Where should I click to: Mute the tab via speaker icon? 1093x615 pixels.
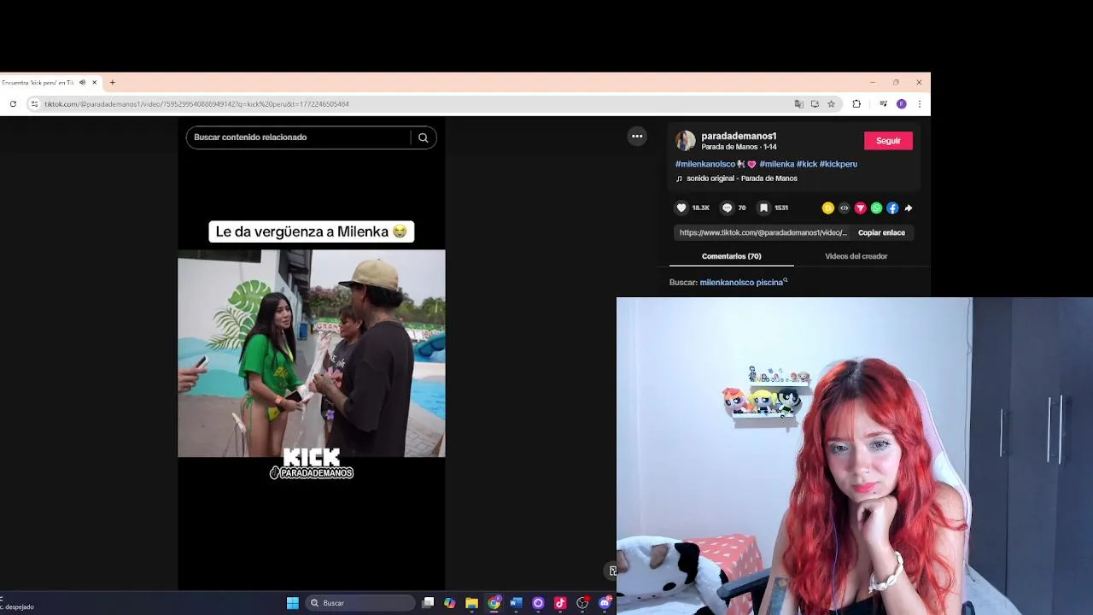click(82, 83)
